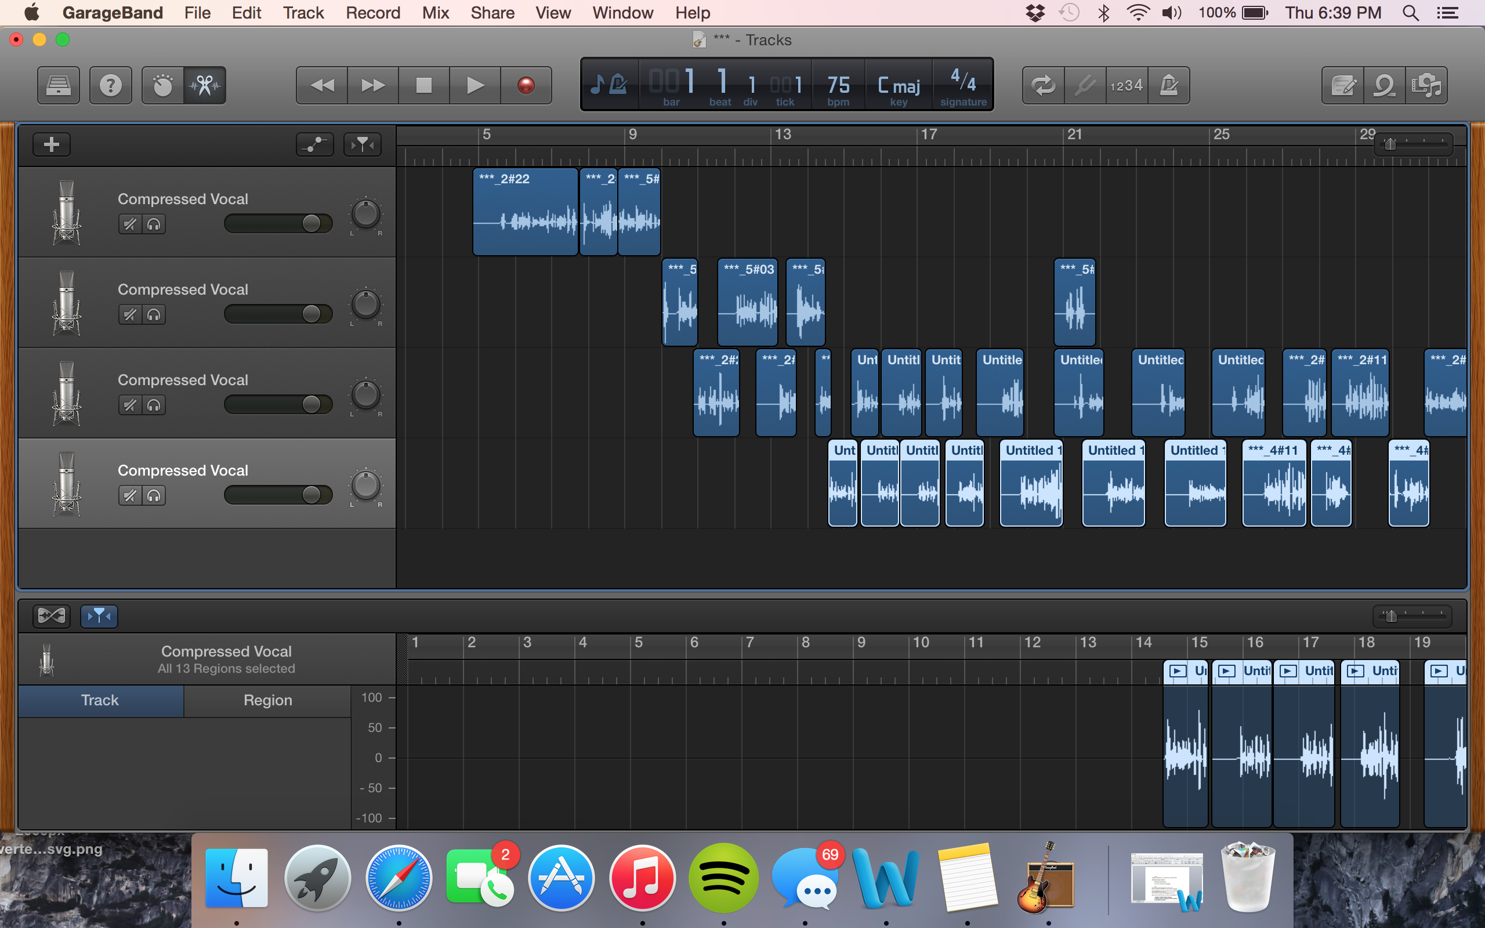
Task: Click the Add Track plus icon
Action: tap(51, 143)
